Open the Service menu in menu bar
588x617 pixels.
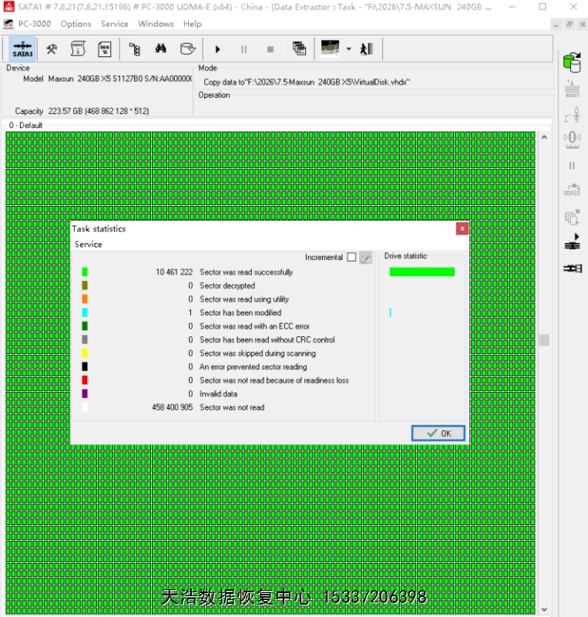pyautogui.click(x=115, y=24)
